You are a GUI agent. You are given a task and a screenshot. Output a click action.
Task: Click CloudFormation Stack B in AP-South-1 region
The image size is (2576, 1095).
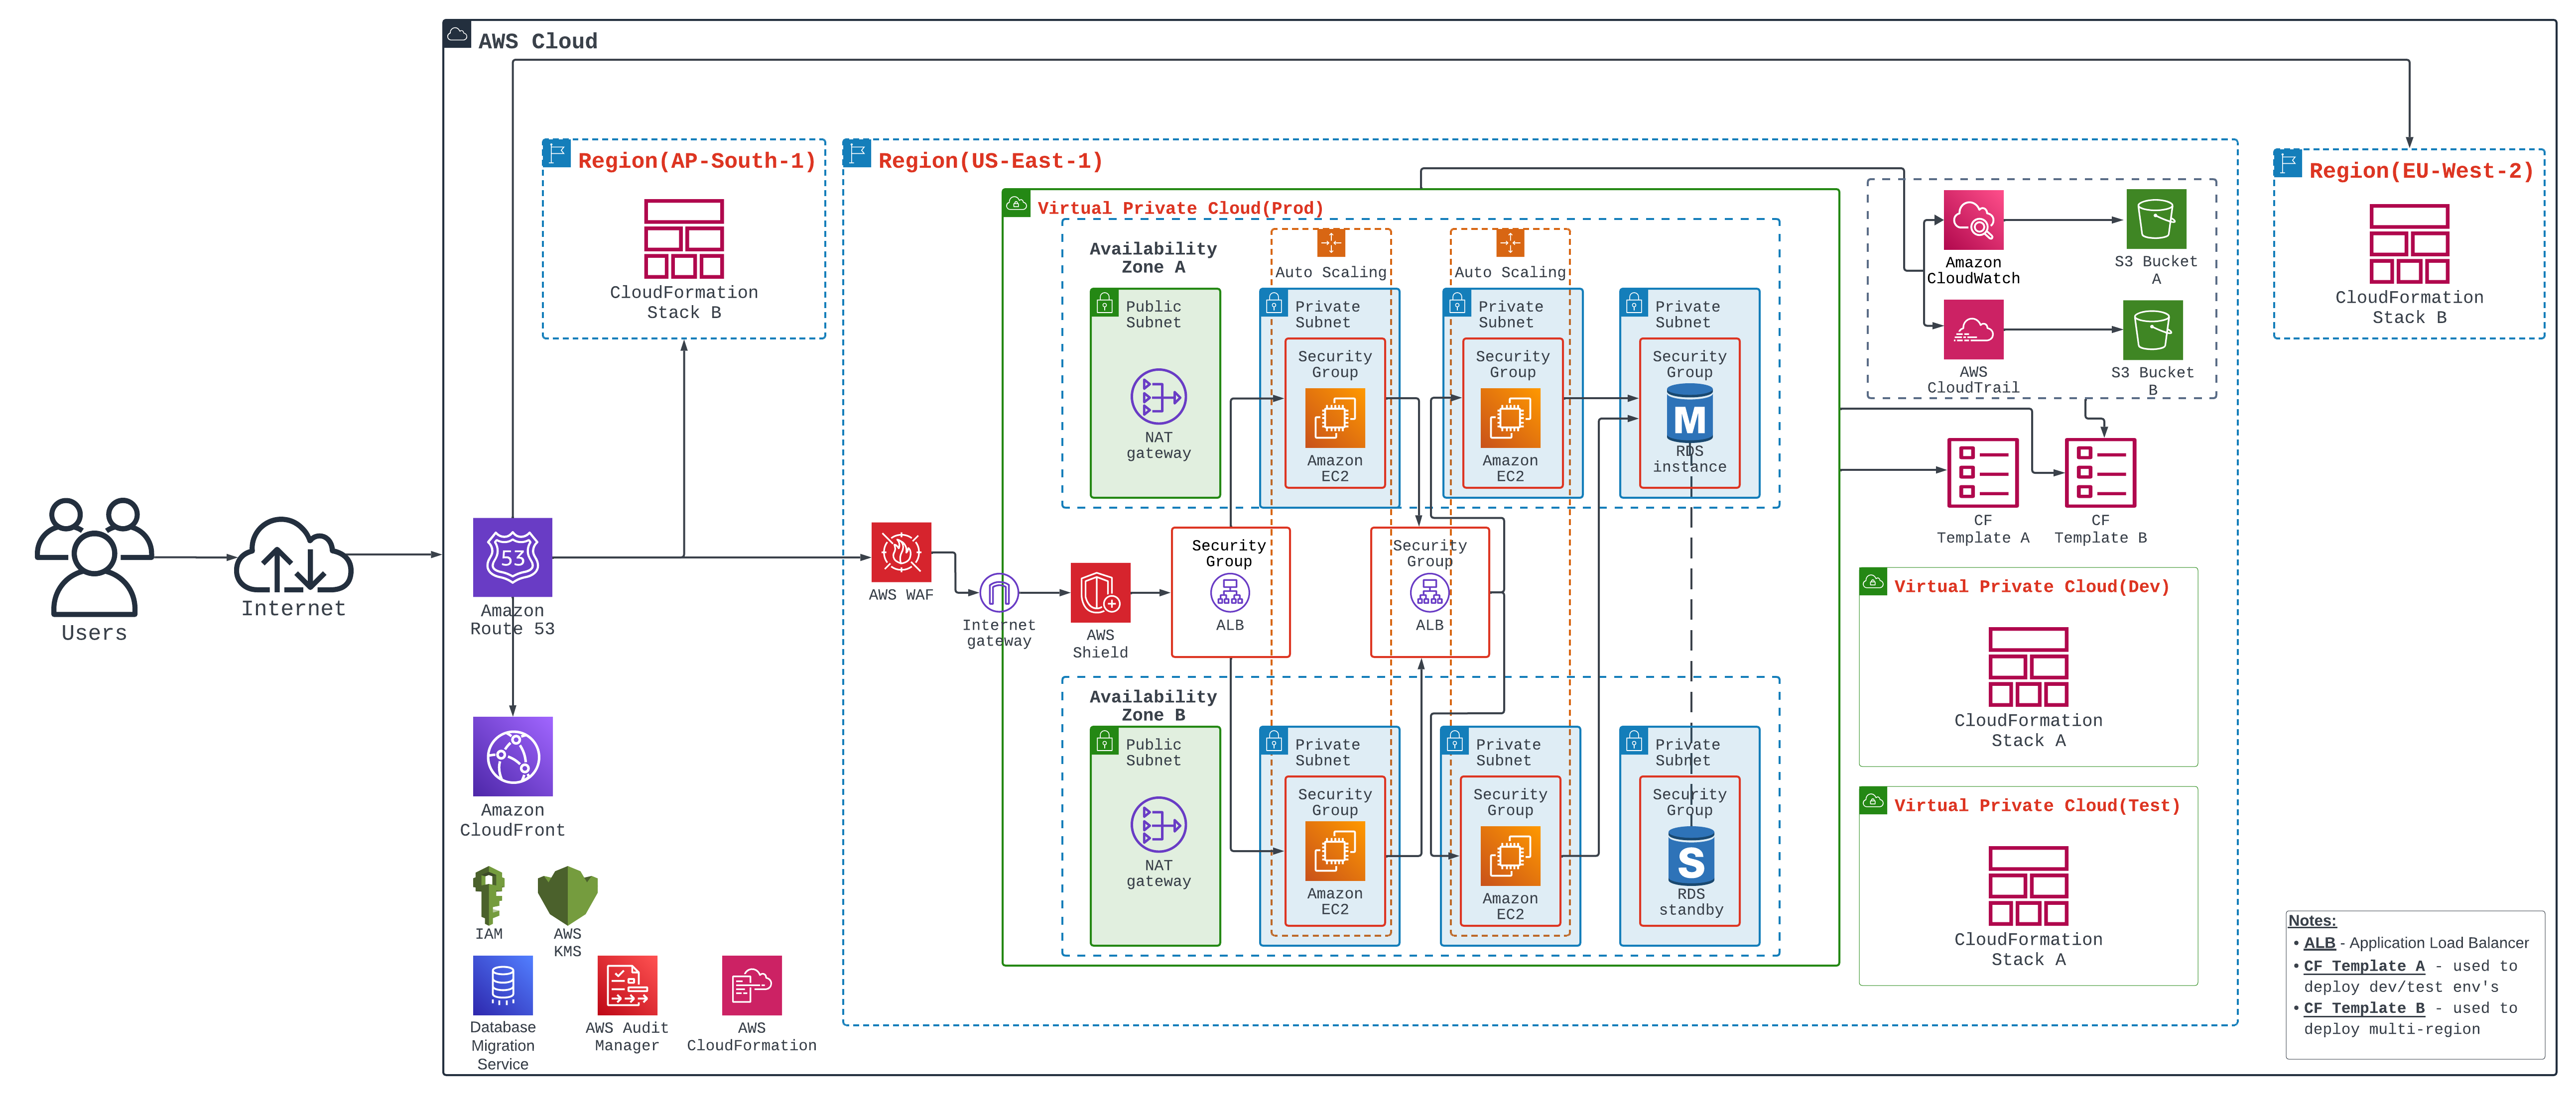point(684,239)
